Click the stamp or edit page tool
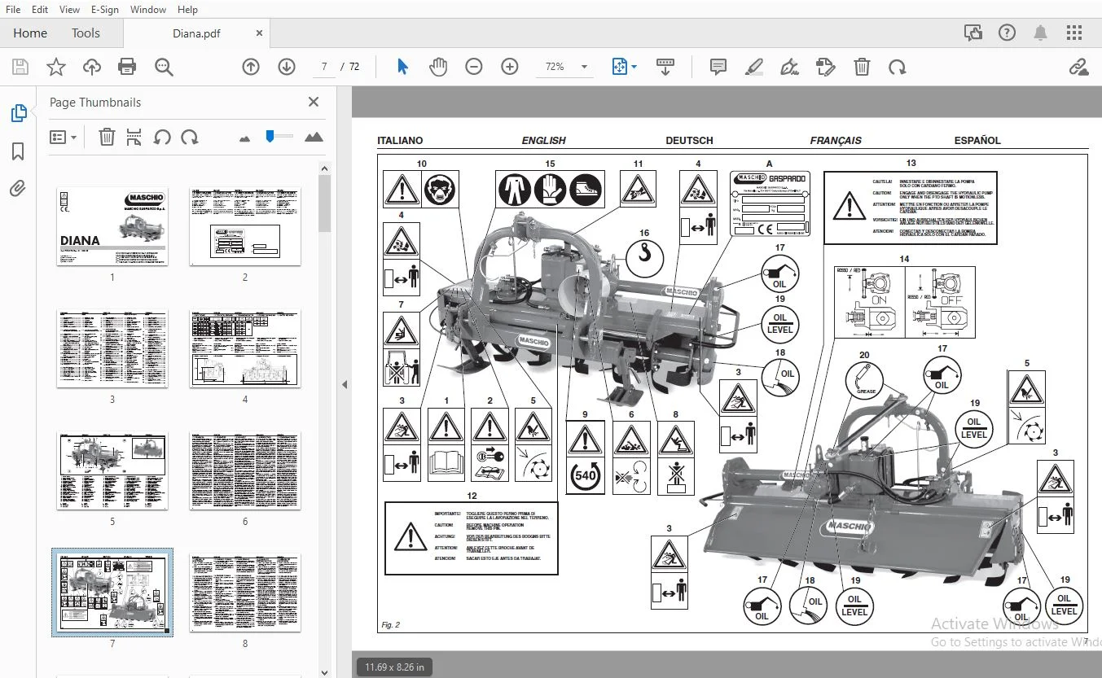 [x=826, y=67]
